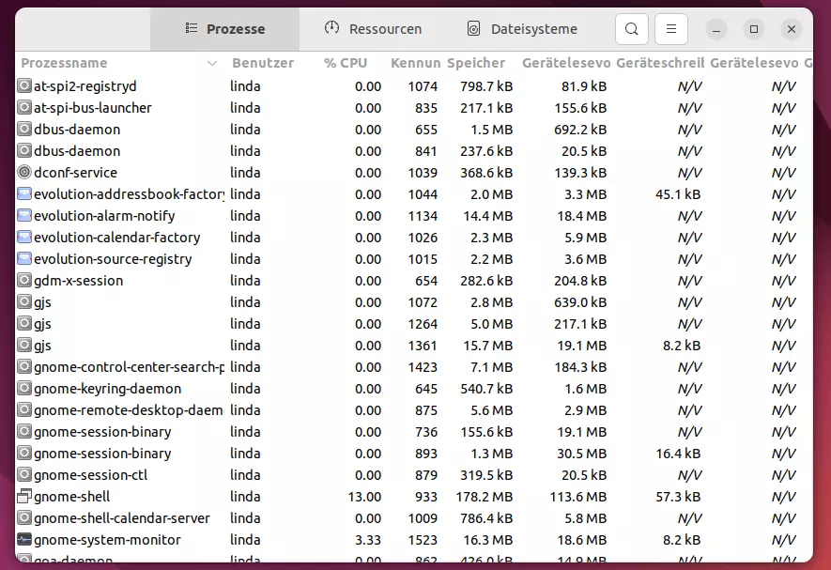
Task: Click the 57.3 kB disk write value
Action: coord(678,497)
